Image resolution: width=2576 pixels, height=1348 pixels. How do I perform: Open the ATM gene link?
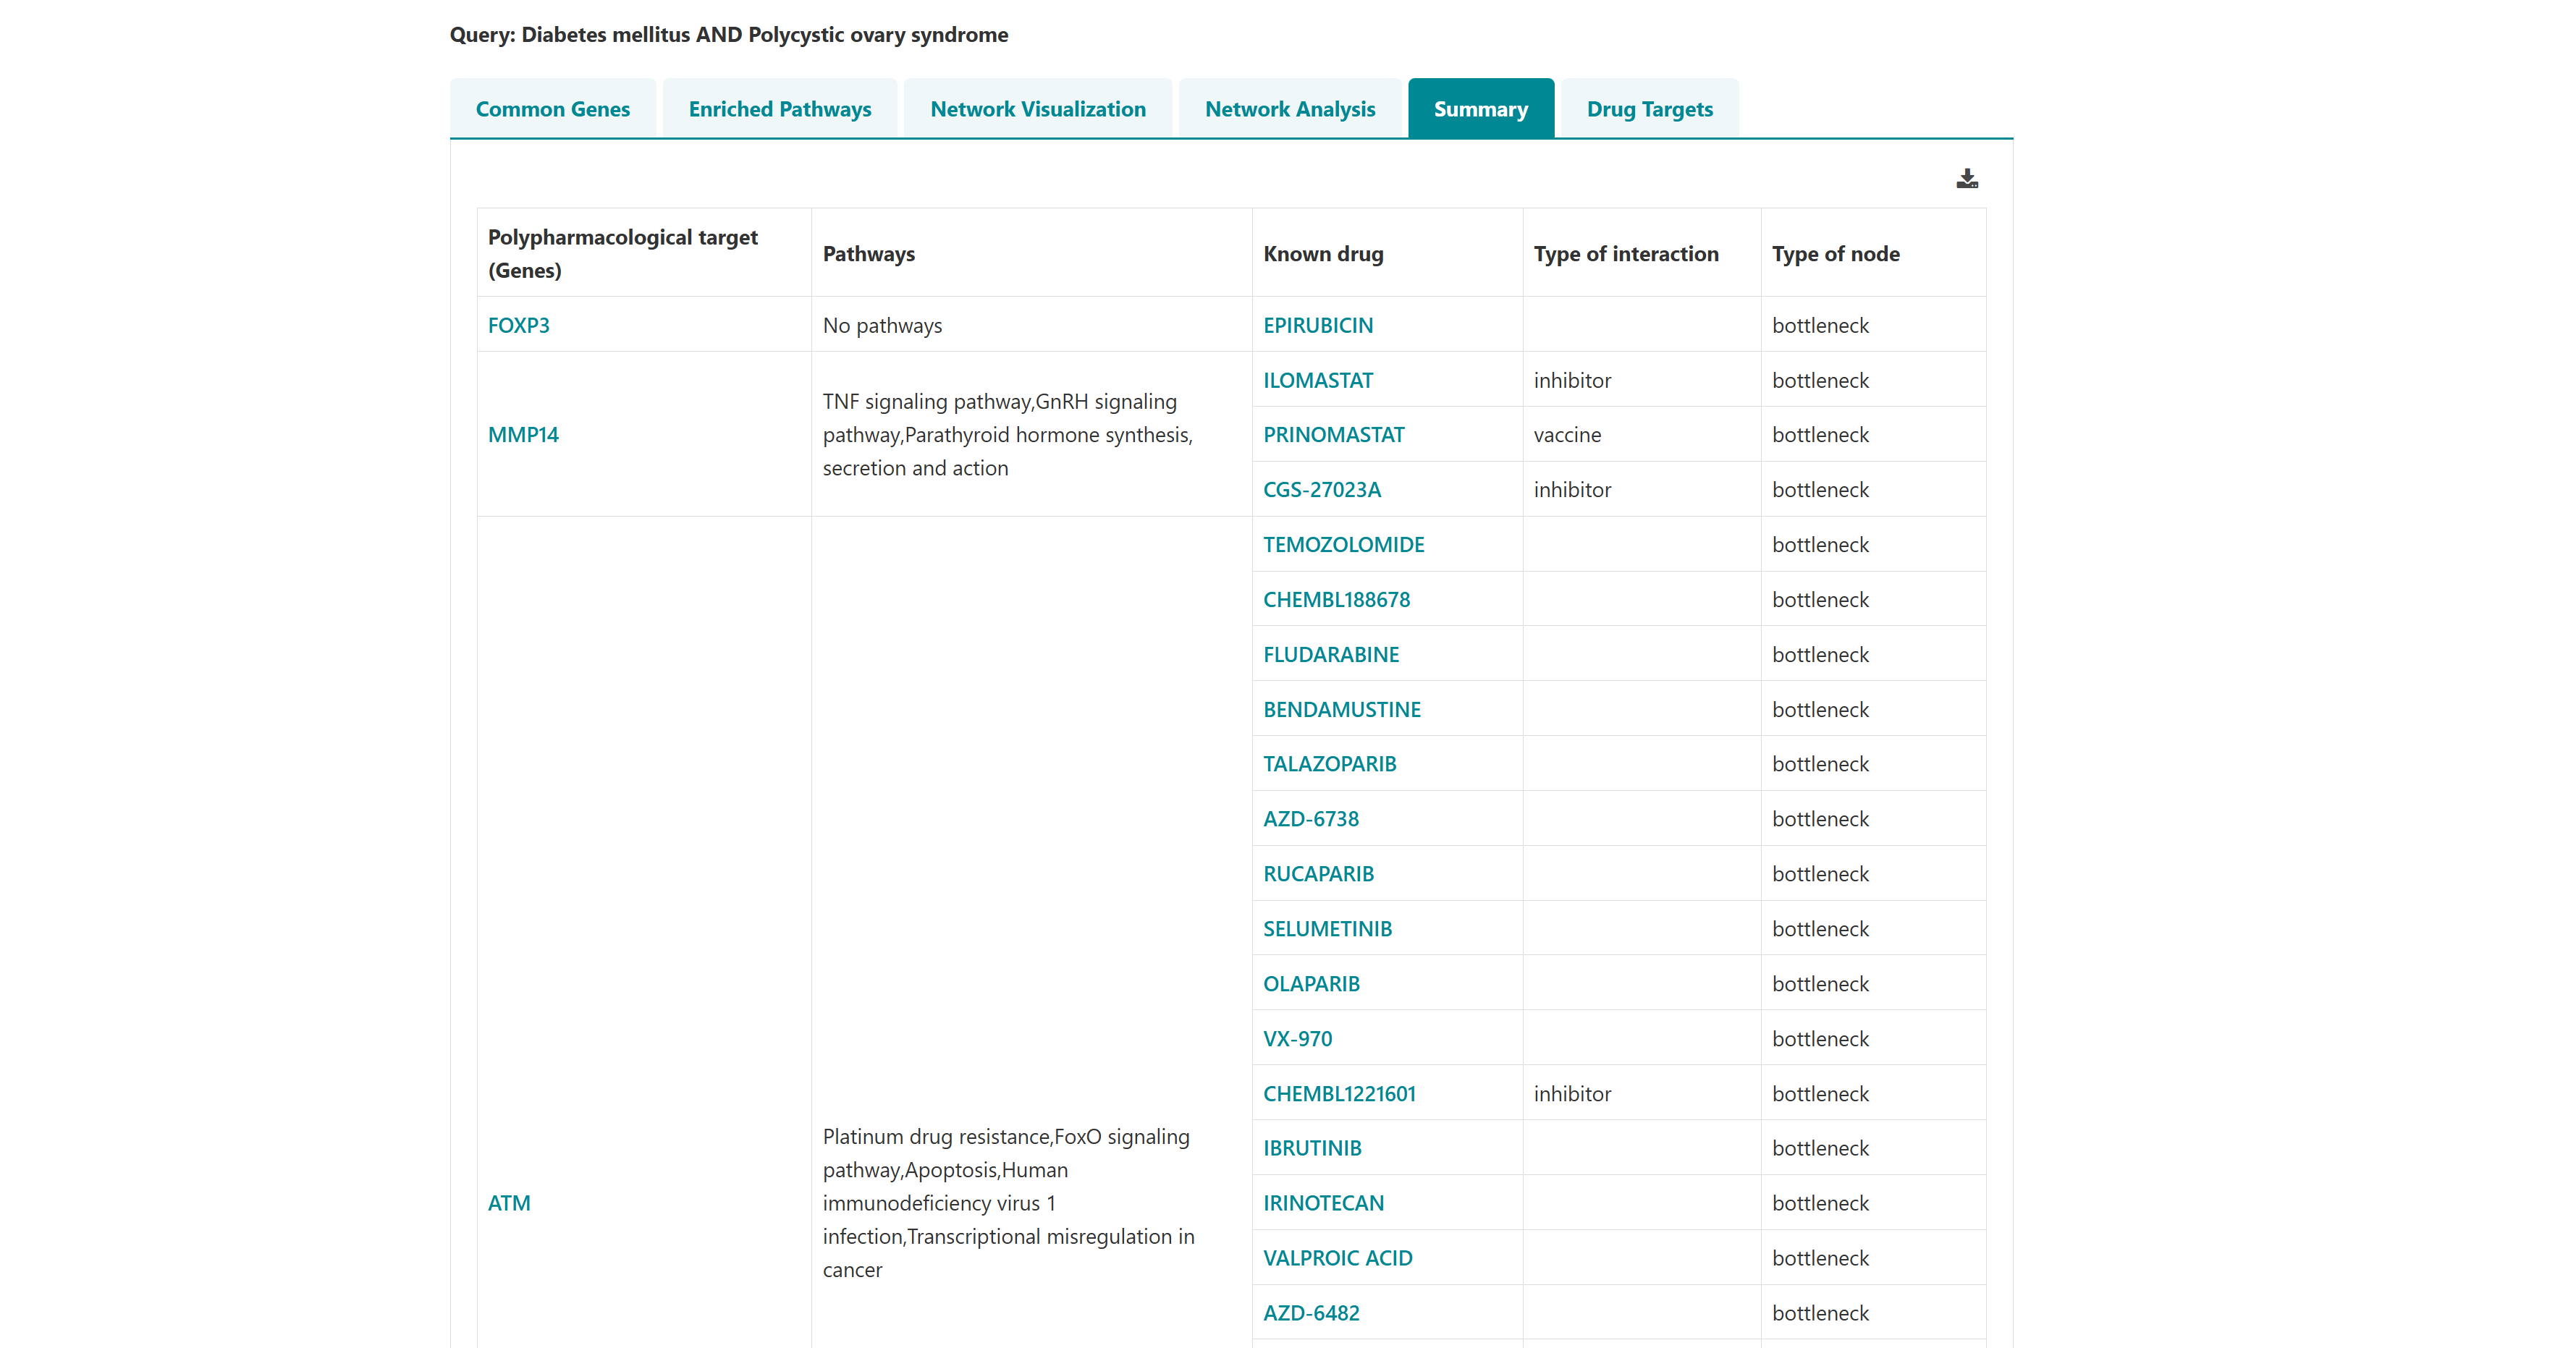point(509,1203)
